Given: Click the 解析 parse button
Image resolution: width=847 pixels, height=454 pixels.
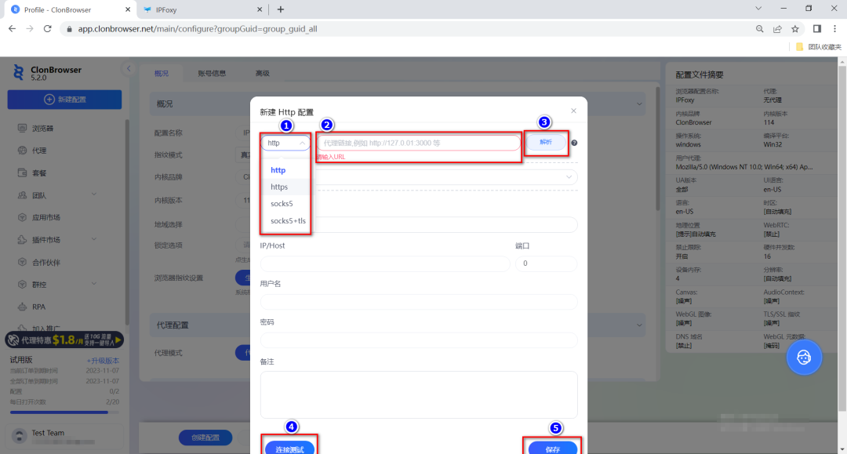Looking at the screenshot, I should click(x=546, y=142).
